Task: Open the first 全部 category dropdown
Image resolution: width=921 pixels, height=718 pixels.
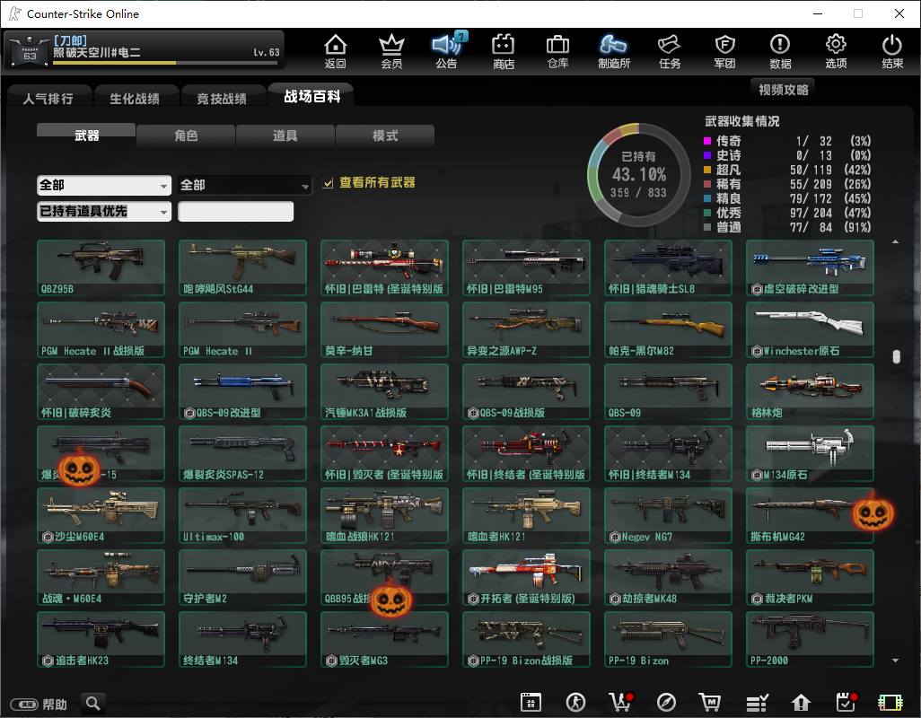Action: click(104, 186)
